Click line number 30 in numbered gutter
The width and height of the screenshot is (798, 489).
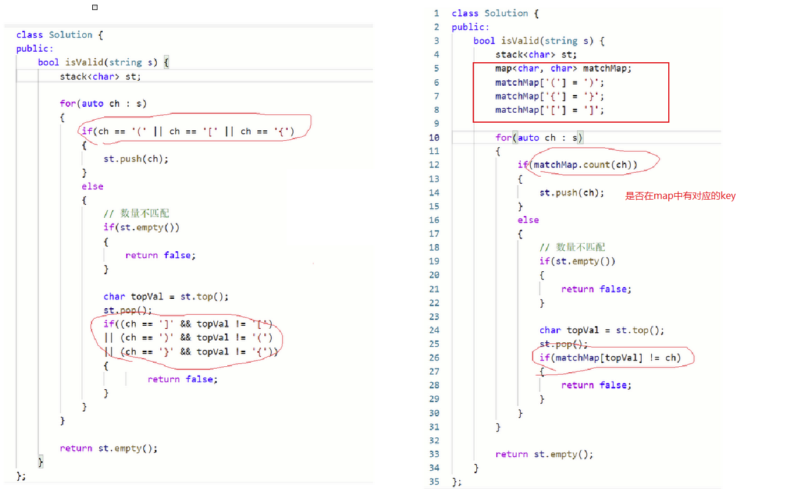coord(435,413)
